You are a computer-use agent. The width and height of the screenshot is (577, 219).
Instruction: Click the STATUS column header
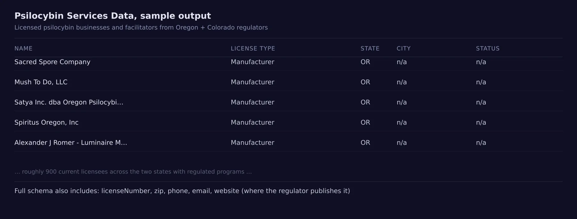click(488, 48)
